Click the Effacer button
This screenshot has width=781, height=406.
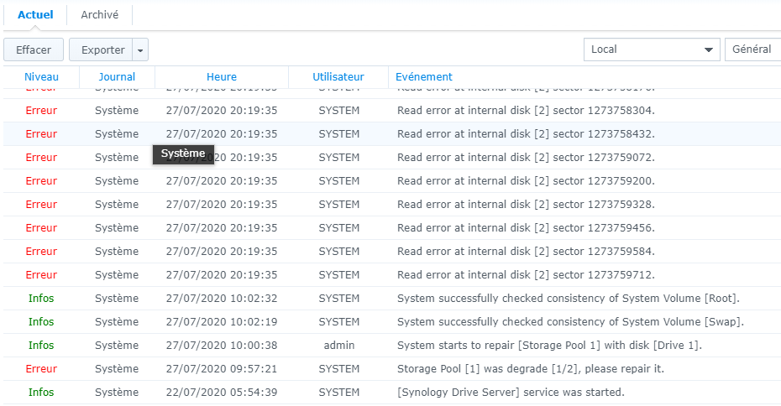click(x=34, y=50)
